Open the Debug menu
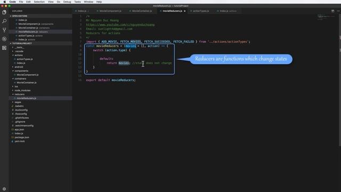341x192 pixels. point(67,2)
